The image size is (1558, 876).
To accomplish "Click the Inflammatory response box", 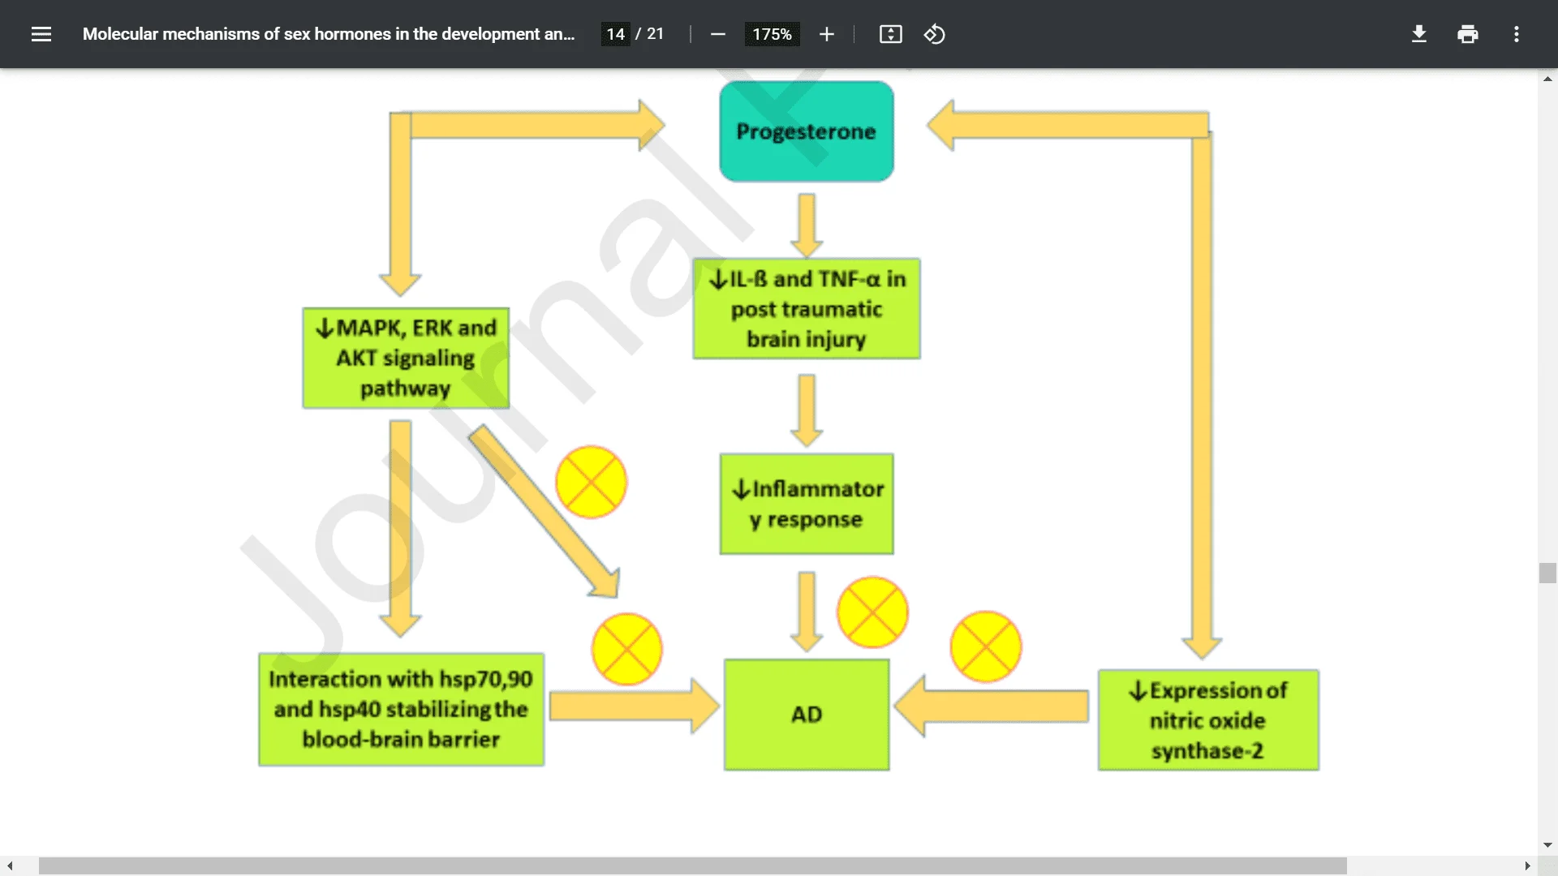I will point(807,504).
